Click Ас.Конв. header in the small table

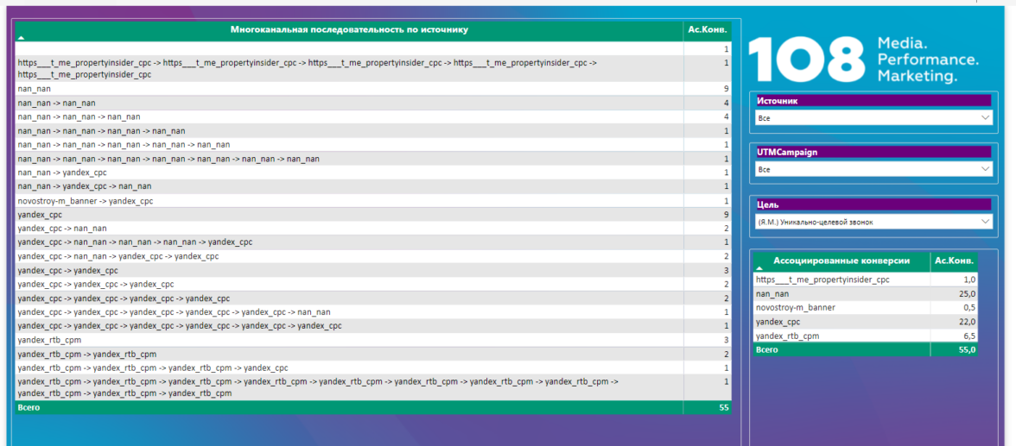click(x=954, y=260)
